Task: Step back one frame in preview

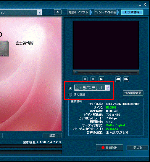Action: [x=118, y=79]
